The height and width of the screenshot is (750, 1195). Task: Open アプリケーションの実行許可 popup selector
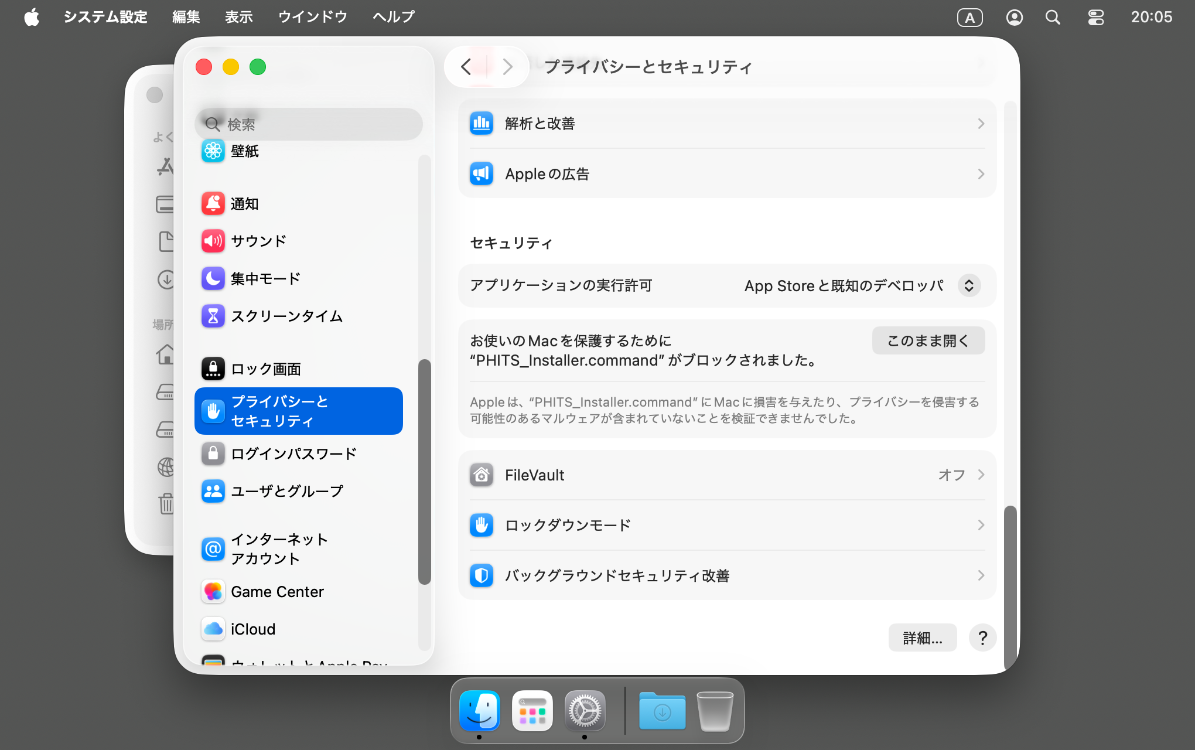click(x=969, y=286)
